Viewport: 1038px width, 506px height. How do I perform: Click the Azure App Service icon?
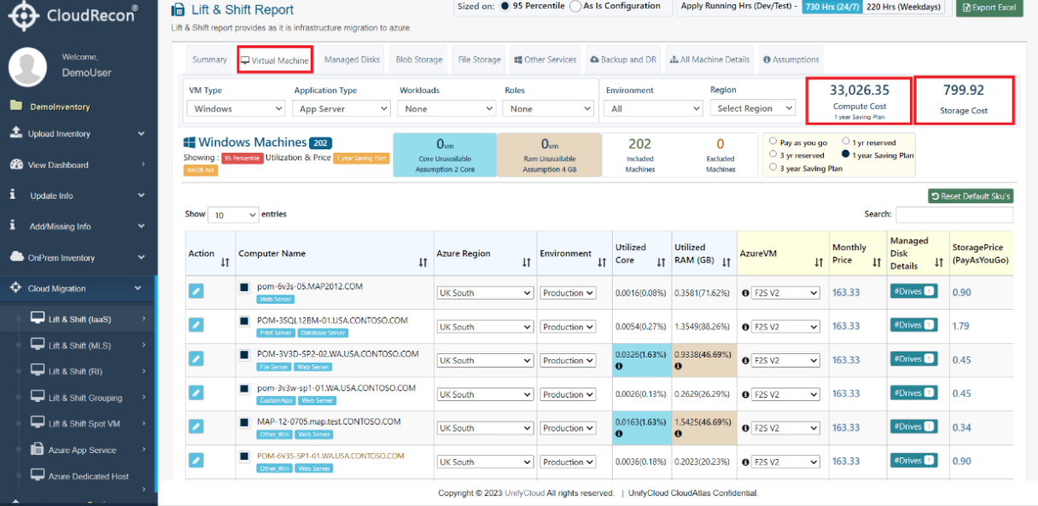pyautogui.click(x=38, y=450)
